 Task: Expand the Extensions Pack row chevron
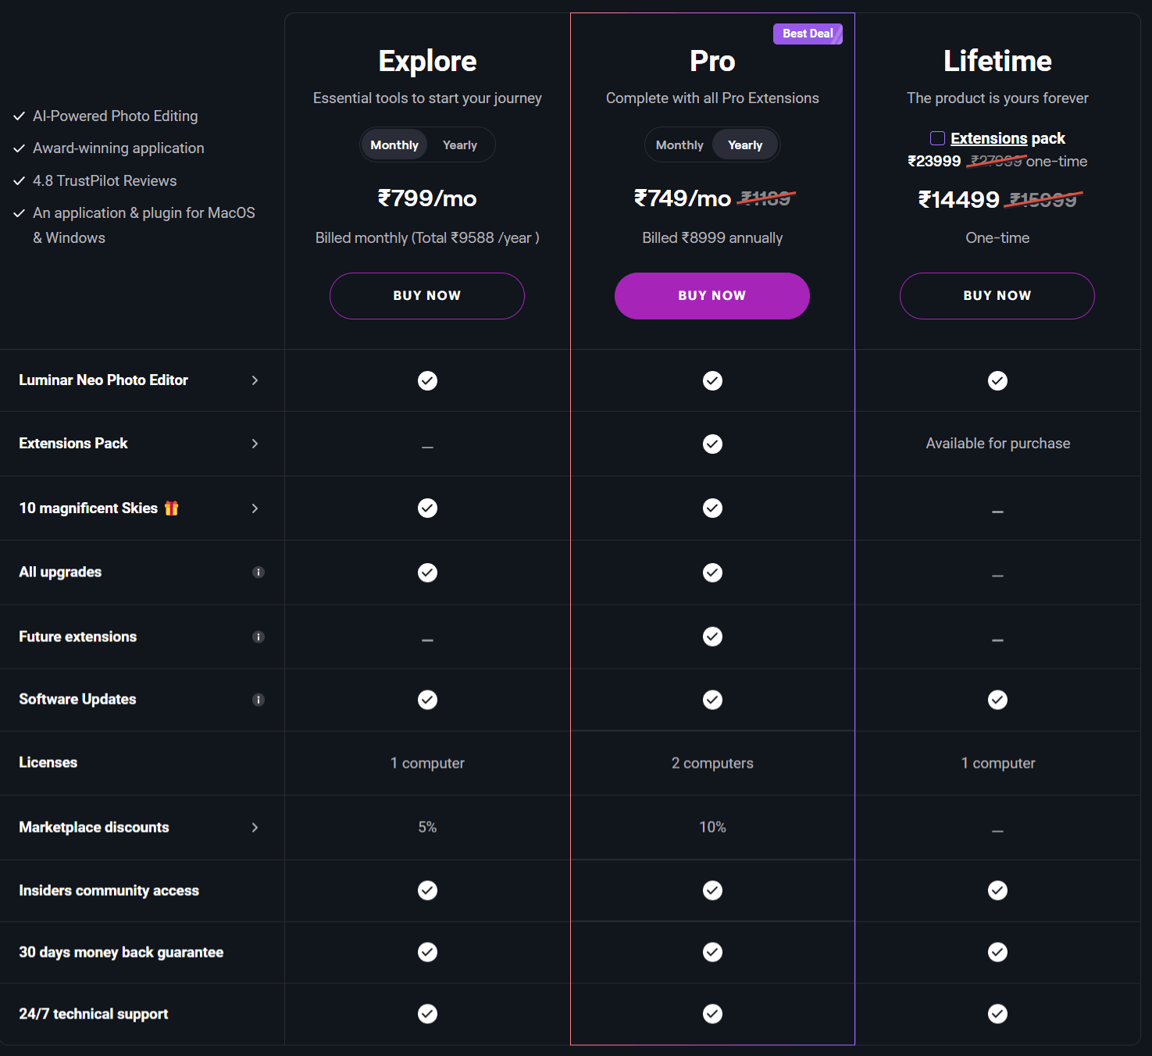[255, 444]
